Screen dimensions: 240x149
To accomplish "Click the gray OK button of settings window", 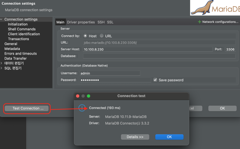I will tap(222, 108).
